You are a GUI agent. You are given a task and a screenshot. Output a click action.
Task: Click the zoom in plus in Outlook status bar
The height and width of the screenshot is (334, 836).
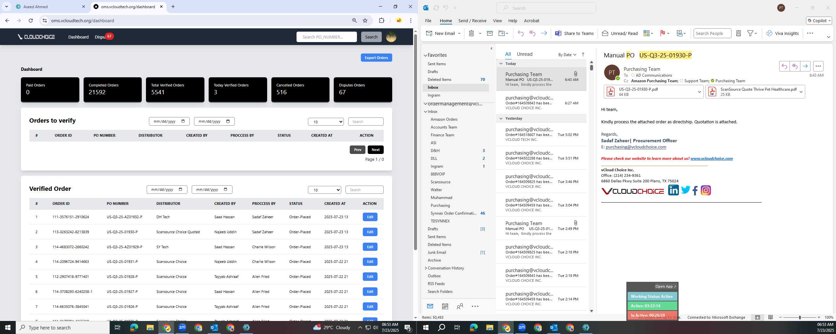click(x=819, y=317)
